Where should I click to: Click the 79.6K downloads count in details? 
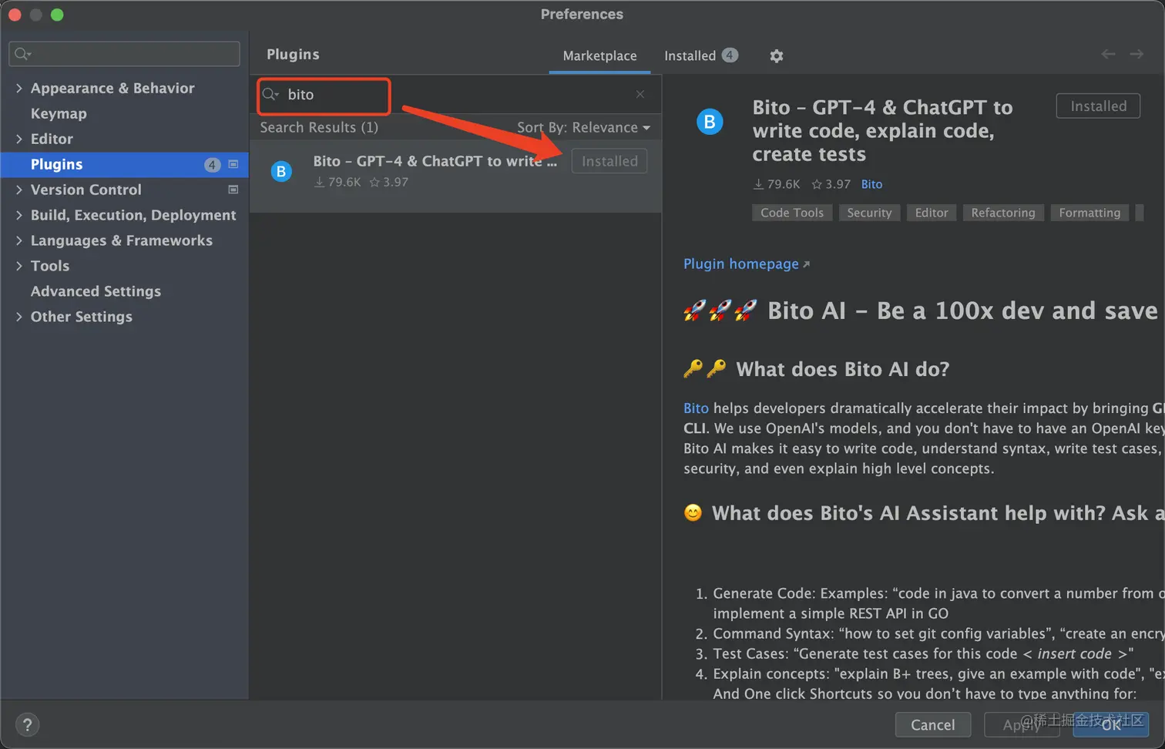point(777,184)
